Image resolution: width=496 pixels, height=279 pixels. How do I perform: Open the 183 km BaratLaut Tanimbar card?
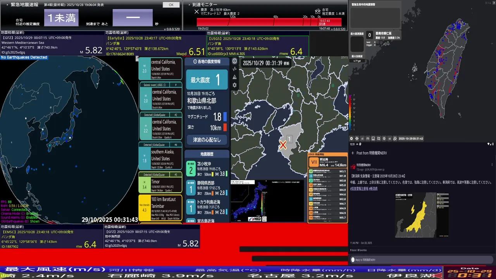point(160,208)
